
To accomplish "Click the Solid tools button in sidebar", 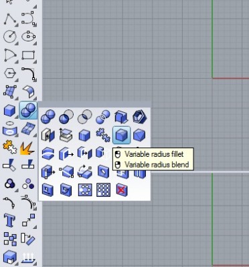I will click(28, 110).
